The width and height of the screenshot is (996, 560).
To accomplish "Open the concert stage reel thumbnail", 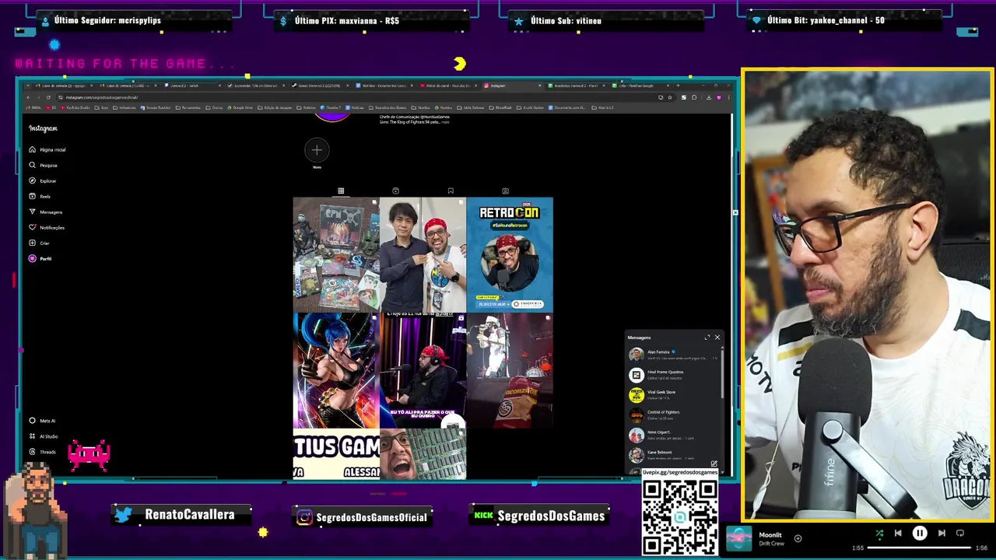I will coord(510,370).
